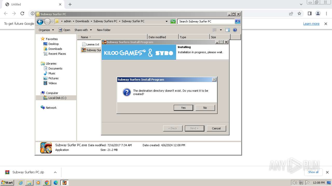The height and width of the screenshot is (186, 332).
Task: Click Show all downloads button
Action: tap(313, 172)
